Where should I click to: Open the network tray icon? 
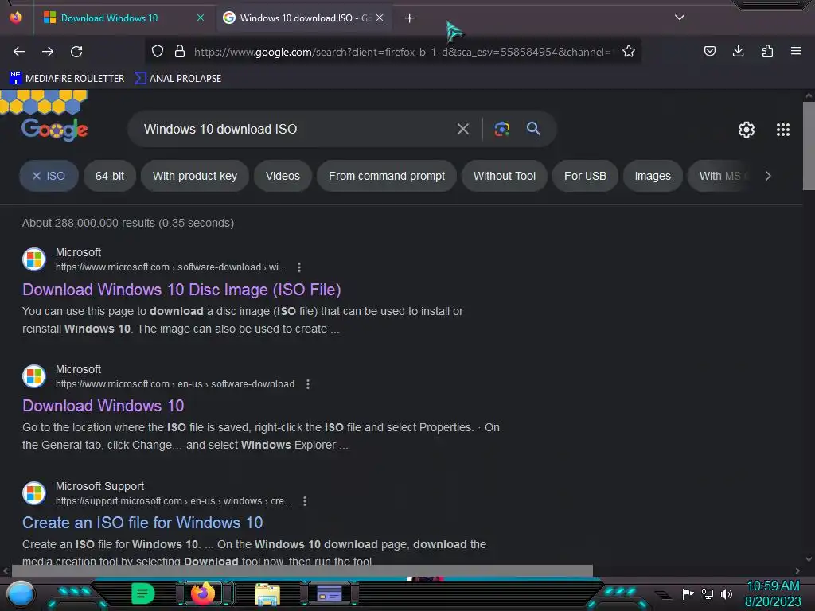(708, 593)
